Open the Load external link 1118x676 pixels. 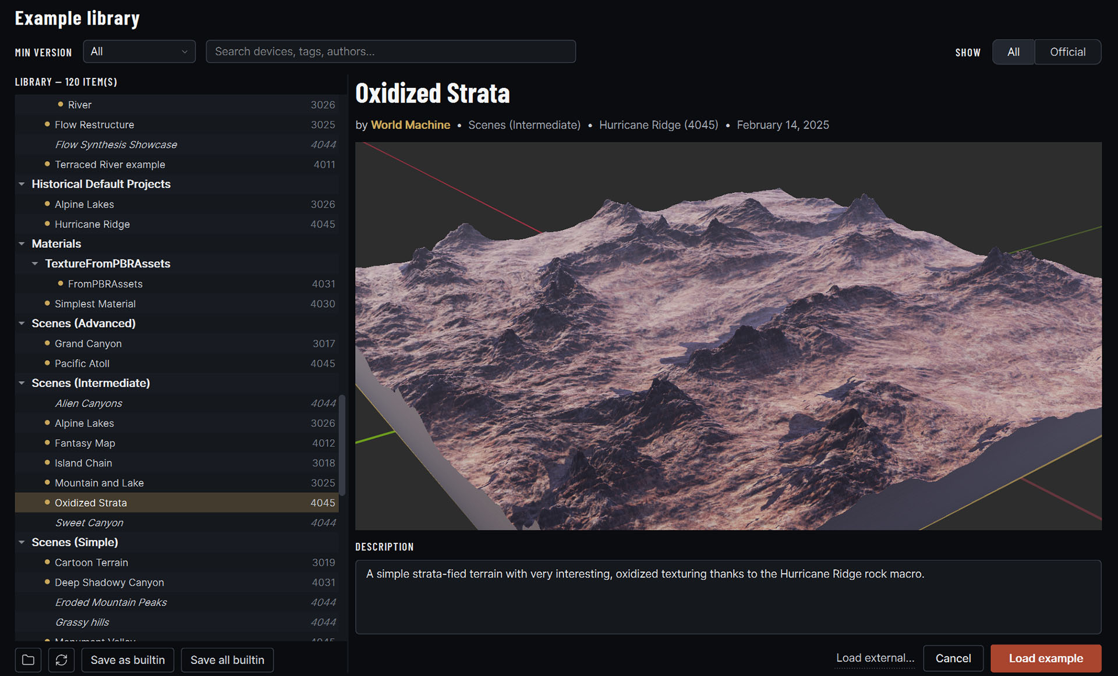click(875, 658)
